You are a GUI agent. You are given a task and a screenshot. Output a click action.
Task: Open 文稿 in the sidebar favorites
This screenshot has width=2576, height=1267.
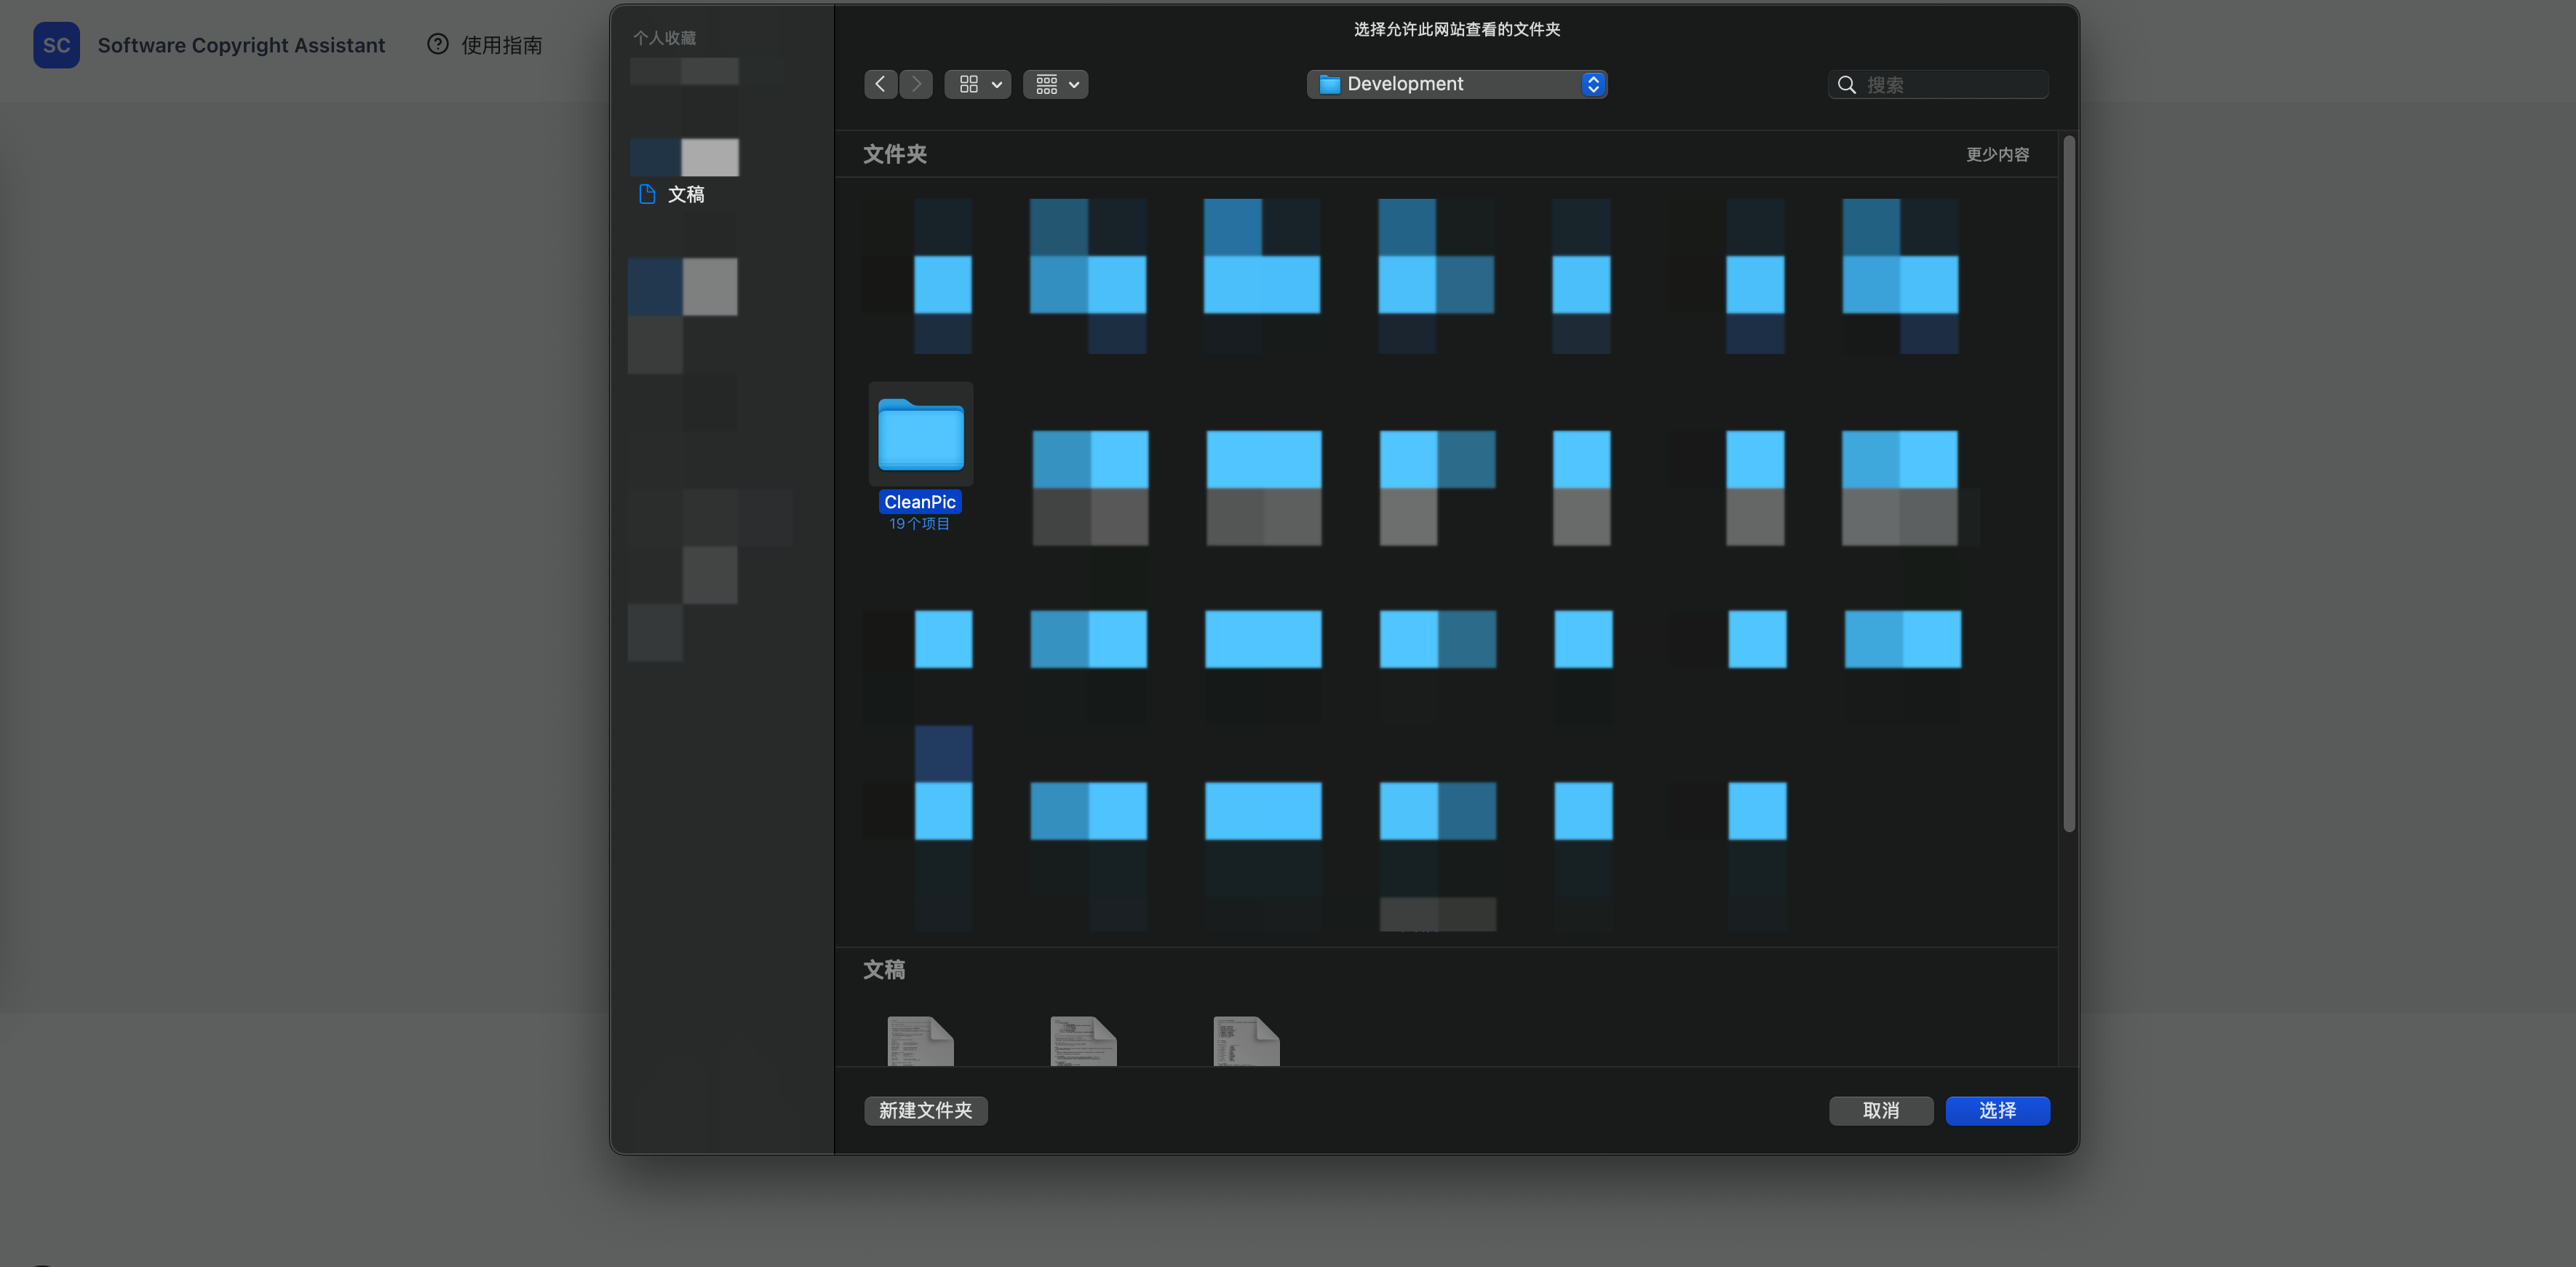(x=685, y=194)
